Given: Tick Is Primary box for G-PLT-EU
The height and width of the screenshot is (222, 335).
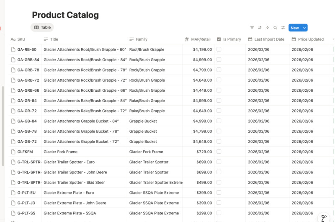Looking at the screenshot, I should (x=219, y=193).
